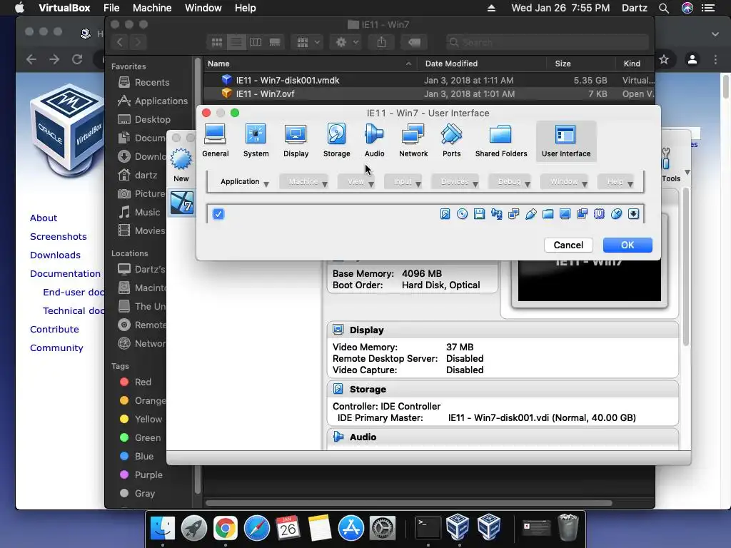Expand the Application menu dropdown in the editor
The width and height of the screenshot is (731, 548).
tap(244, 182)
